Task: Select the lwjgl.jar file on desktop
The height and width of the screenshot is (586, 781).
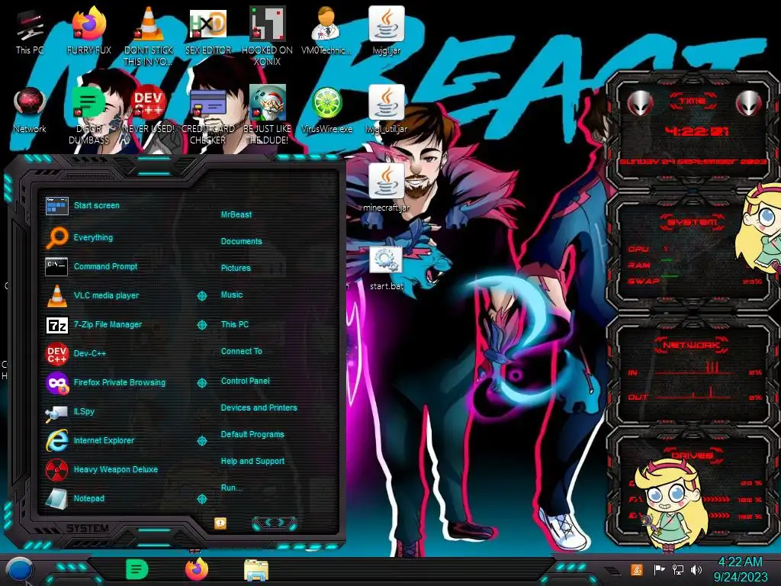Action: [x=386, y=31]
